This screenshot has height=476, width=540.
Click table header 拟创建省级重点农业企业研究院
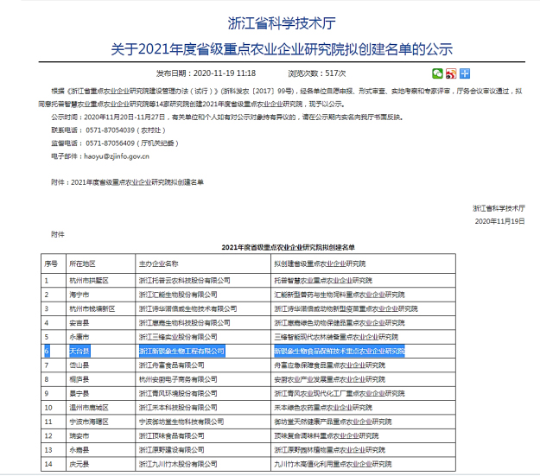coord(320,263)
